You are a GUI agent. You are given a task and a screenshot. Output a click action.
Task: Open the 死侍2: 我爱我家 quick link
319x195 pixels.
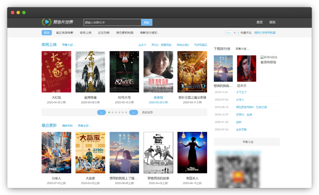162,45
